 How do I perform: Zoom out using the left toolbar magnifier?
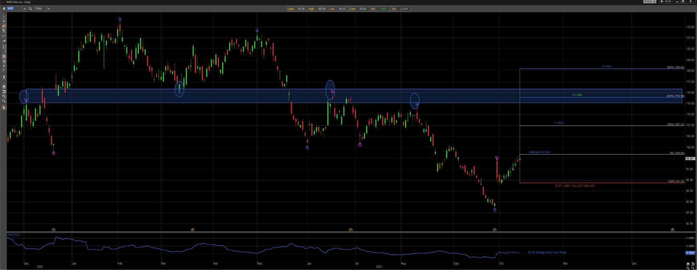[x=4, y=101]
